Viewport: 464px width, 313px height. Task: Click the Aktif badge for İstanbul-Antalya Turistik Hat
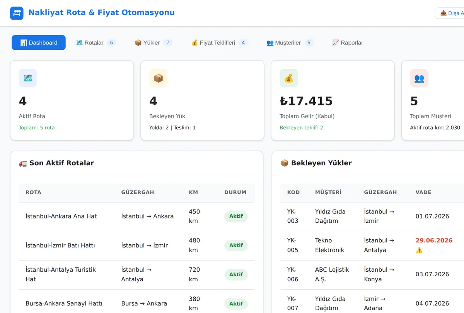236,275
